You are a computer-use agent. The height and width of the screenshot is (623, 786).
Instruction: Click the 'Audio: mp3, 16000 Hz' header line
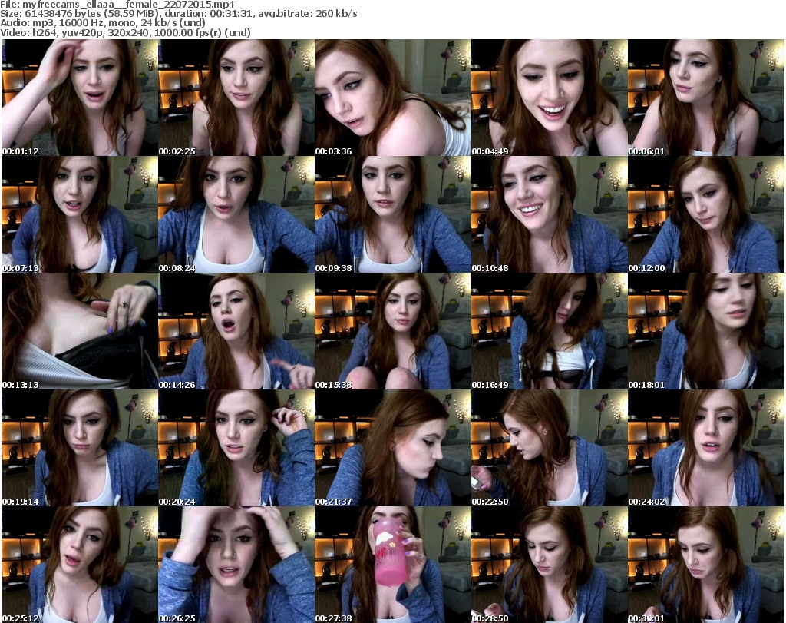[x=103, y=23]
